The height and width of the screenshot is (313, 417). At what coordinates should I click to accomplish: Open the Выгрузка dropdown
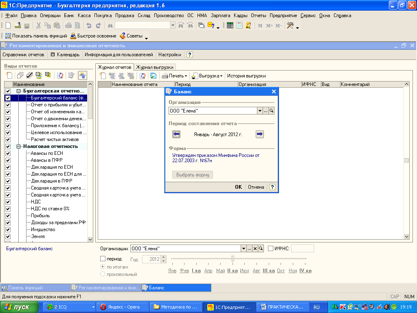point(207,76)
